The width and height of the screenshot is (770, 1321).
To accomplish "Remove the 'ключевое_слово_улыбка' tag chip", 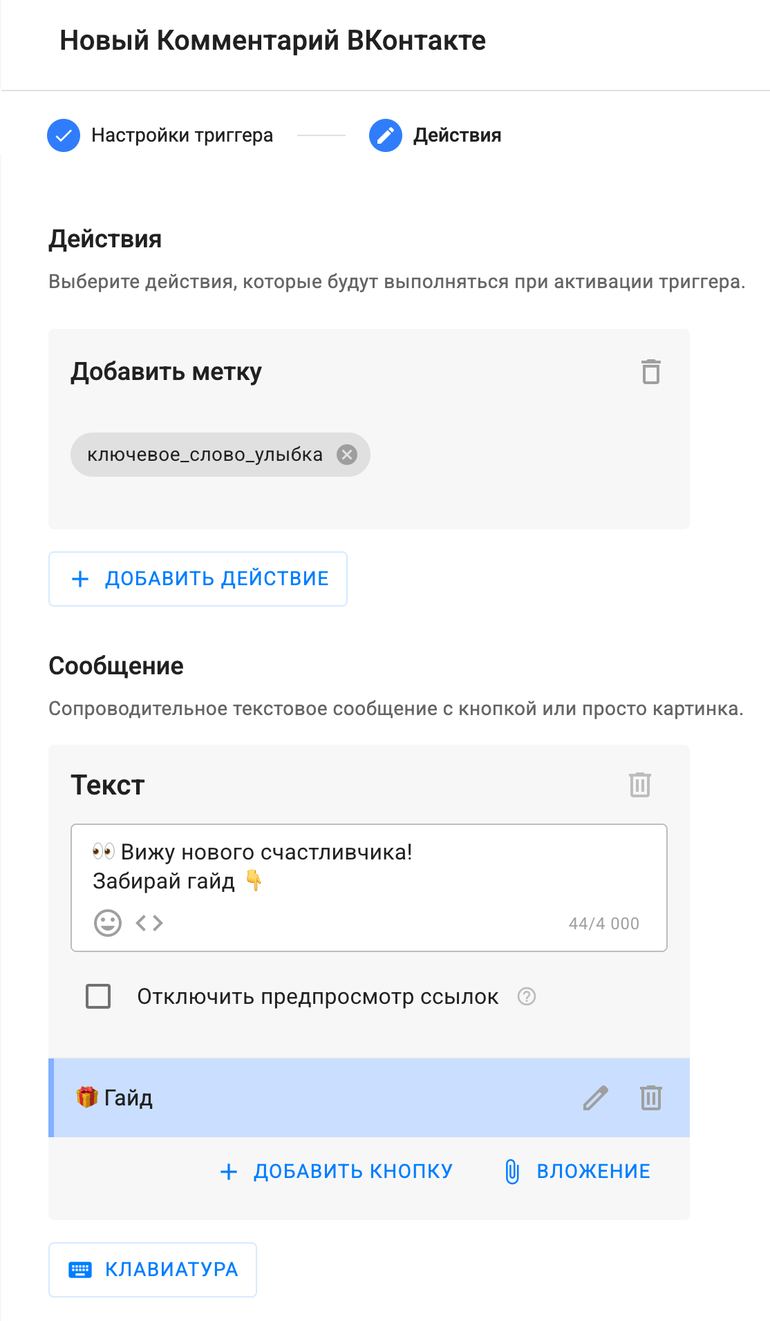I will (347, 455).
